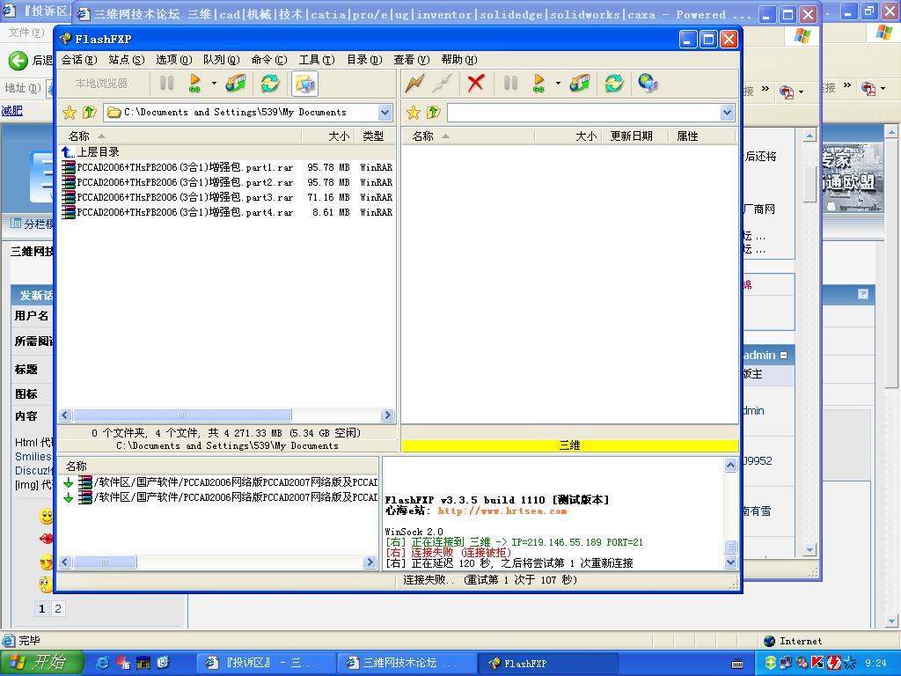Open the 查看 menu
The height and width of the screenshot is (676, 901).
click(x=412, y=60)
